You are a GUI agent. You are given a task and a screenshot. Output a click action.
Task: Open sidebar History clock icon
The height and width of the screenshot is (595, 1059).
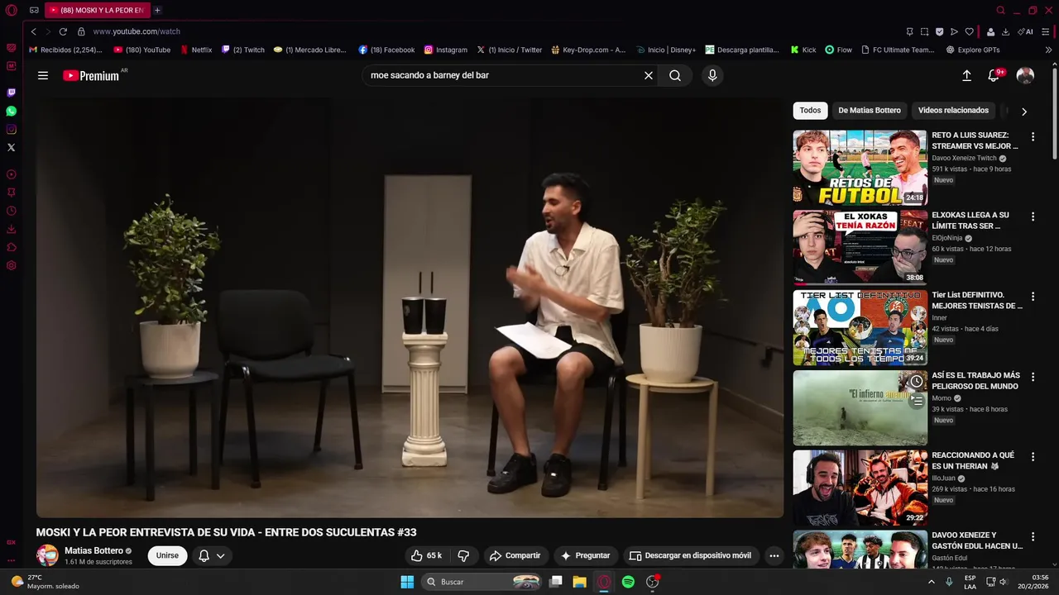(x=11, y=211)
